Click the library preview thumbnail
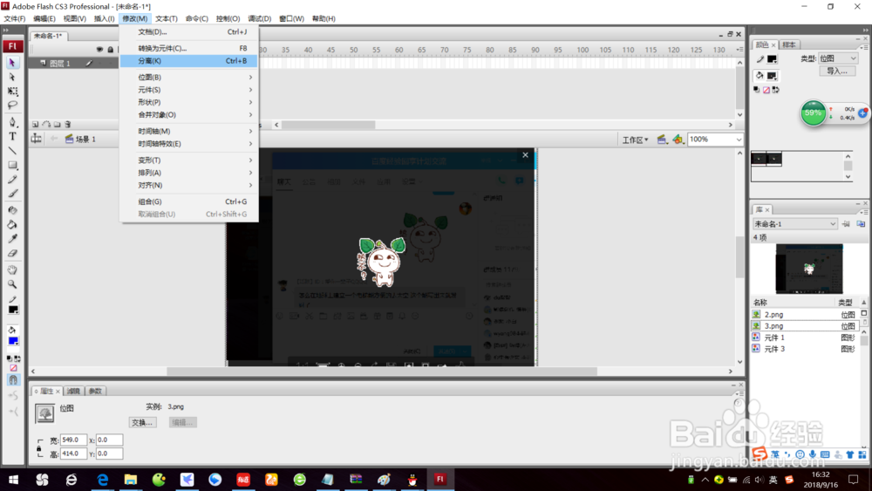Viewport: 872px width, 491px height. (809, 269)
